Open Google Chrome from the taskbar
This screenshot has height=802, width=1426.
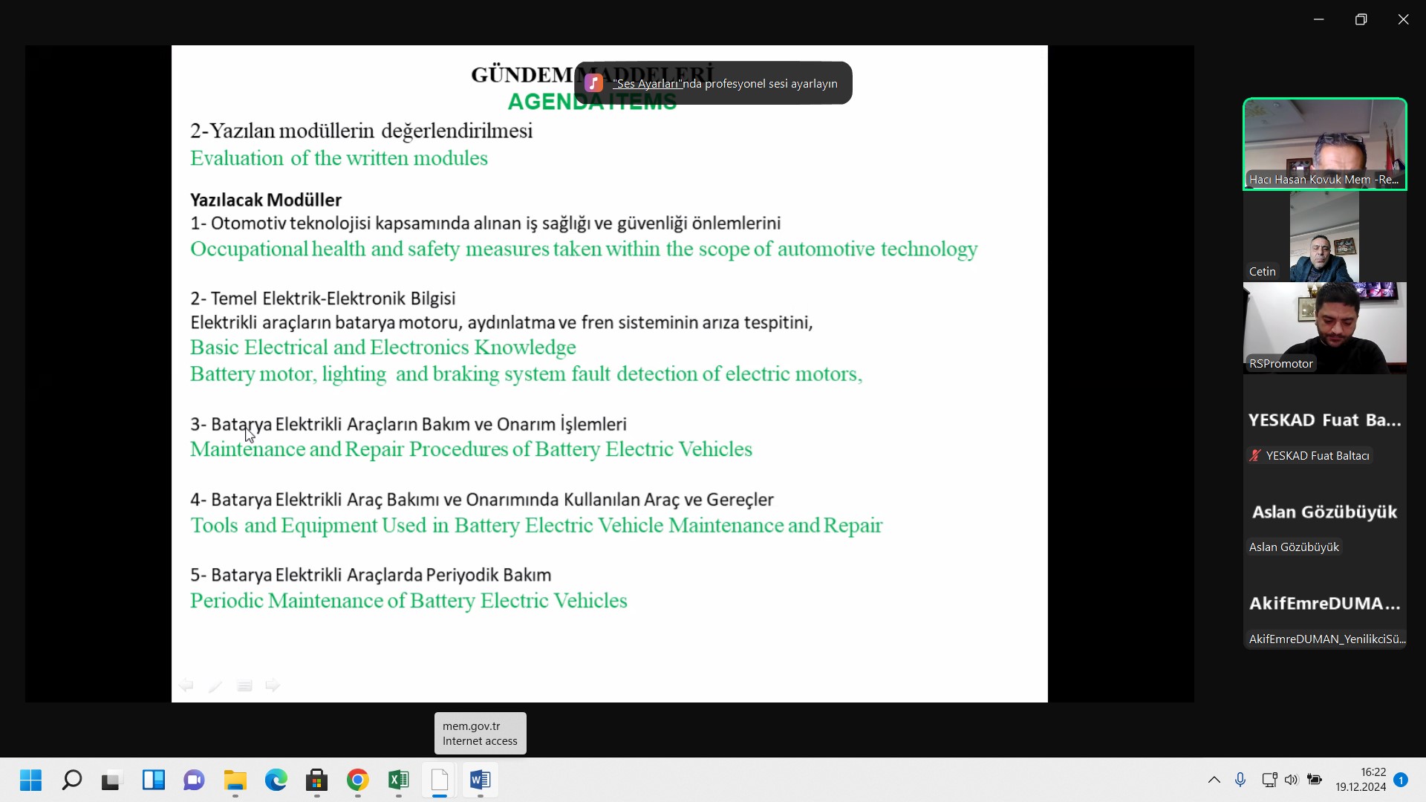(358, 780)
